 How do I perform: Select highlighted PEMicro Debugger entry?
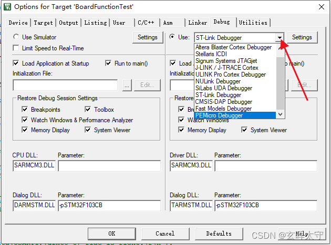click(x=235, y=115)
